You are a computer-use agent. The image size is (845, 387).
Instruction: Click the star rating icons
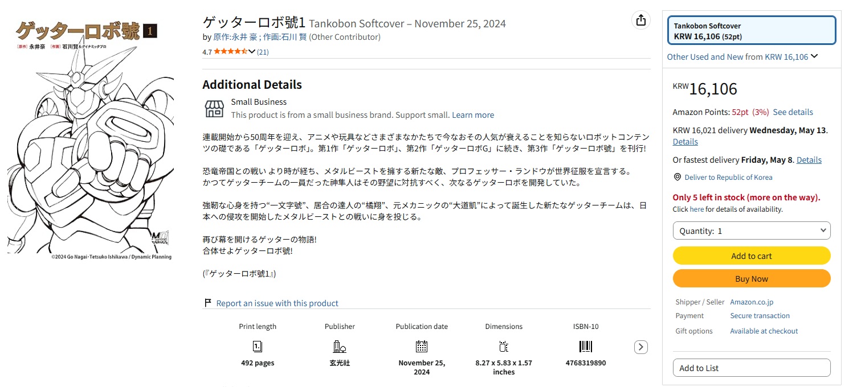point(231,52)
